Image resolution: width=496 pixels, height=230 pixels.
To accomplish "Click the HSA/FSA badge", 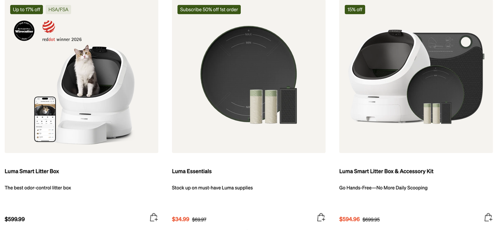I will click(58, 10).
